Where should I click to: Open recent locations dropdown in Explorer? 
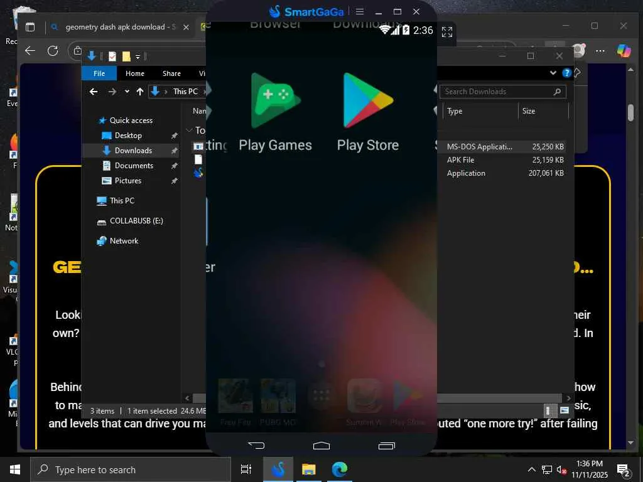[x=127, y=92]
